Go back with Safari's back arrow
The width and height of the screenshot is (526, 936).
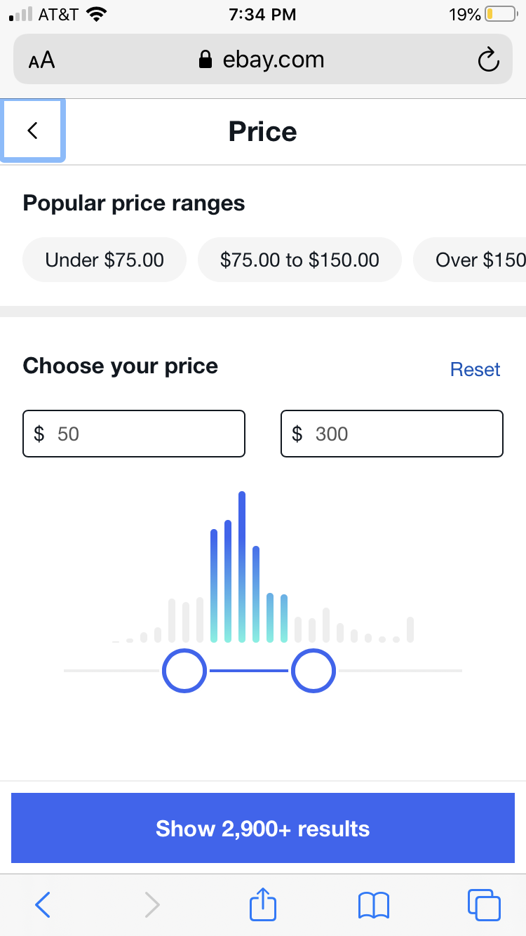[43, 905]
